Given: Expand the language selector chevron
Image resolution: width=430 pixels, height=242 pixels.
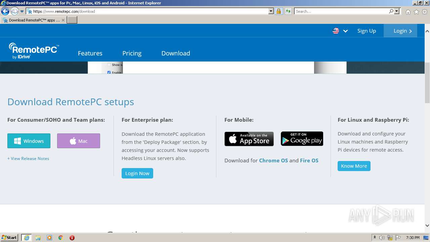Looking at the screenshot, I should [345, 31].
